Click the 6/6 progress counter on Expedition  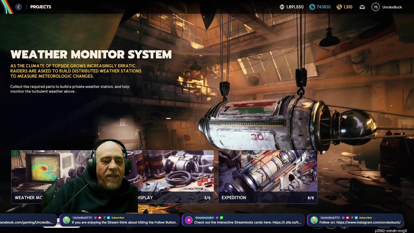311,198
